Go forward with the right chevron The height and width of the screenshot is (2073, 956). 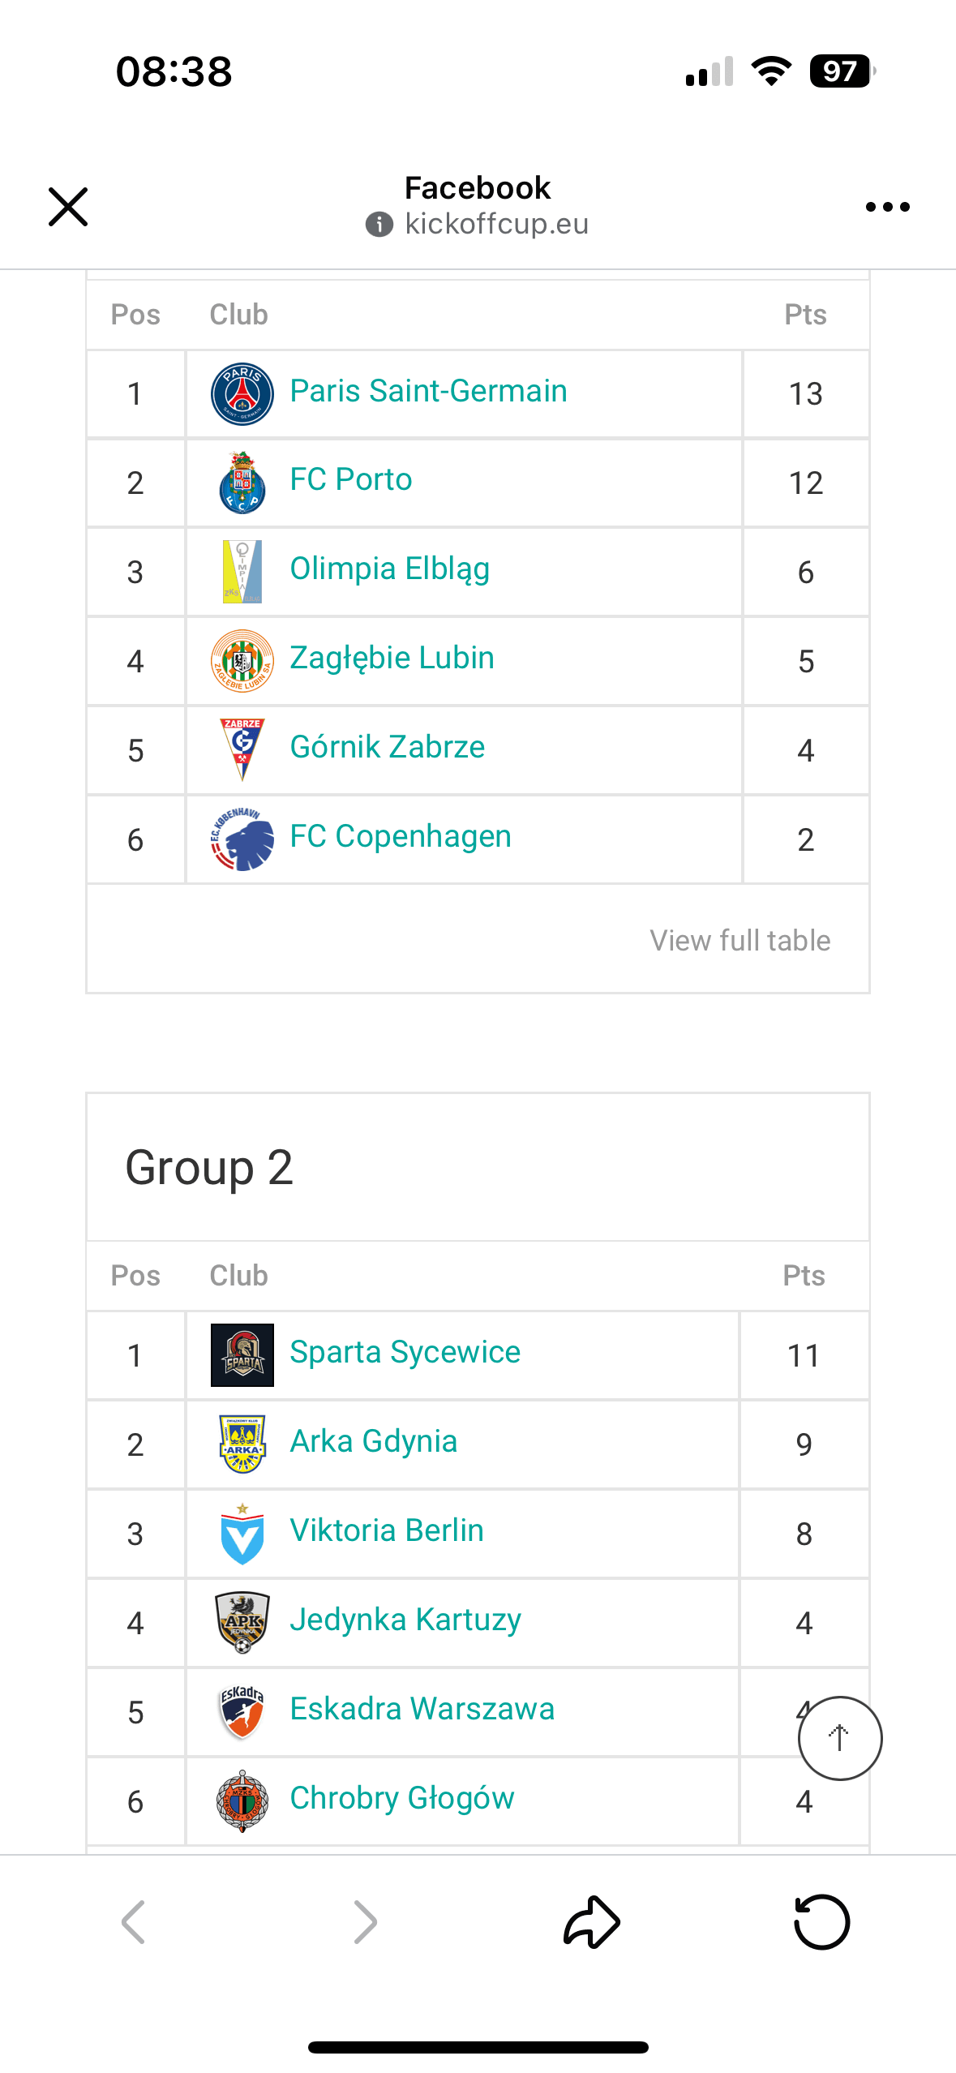tap(366, 1921)
